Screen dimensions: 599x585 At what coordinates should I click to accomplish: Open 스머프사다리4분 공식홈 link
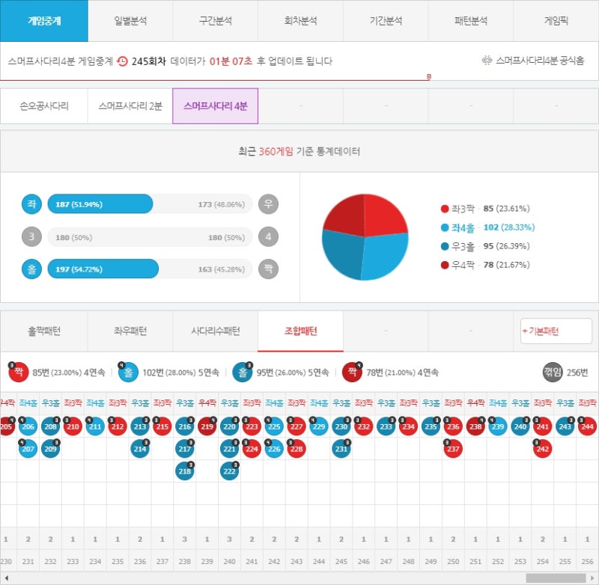coord(540,61)
